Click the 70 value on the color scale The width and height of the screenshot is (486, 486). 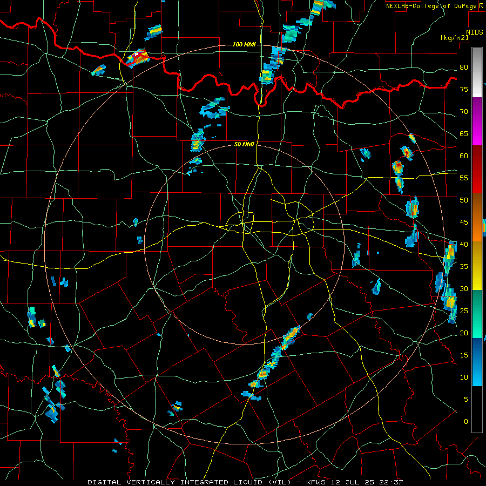464,112
